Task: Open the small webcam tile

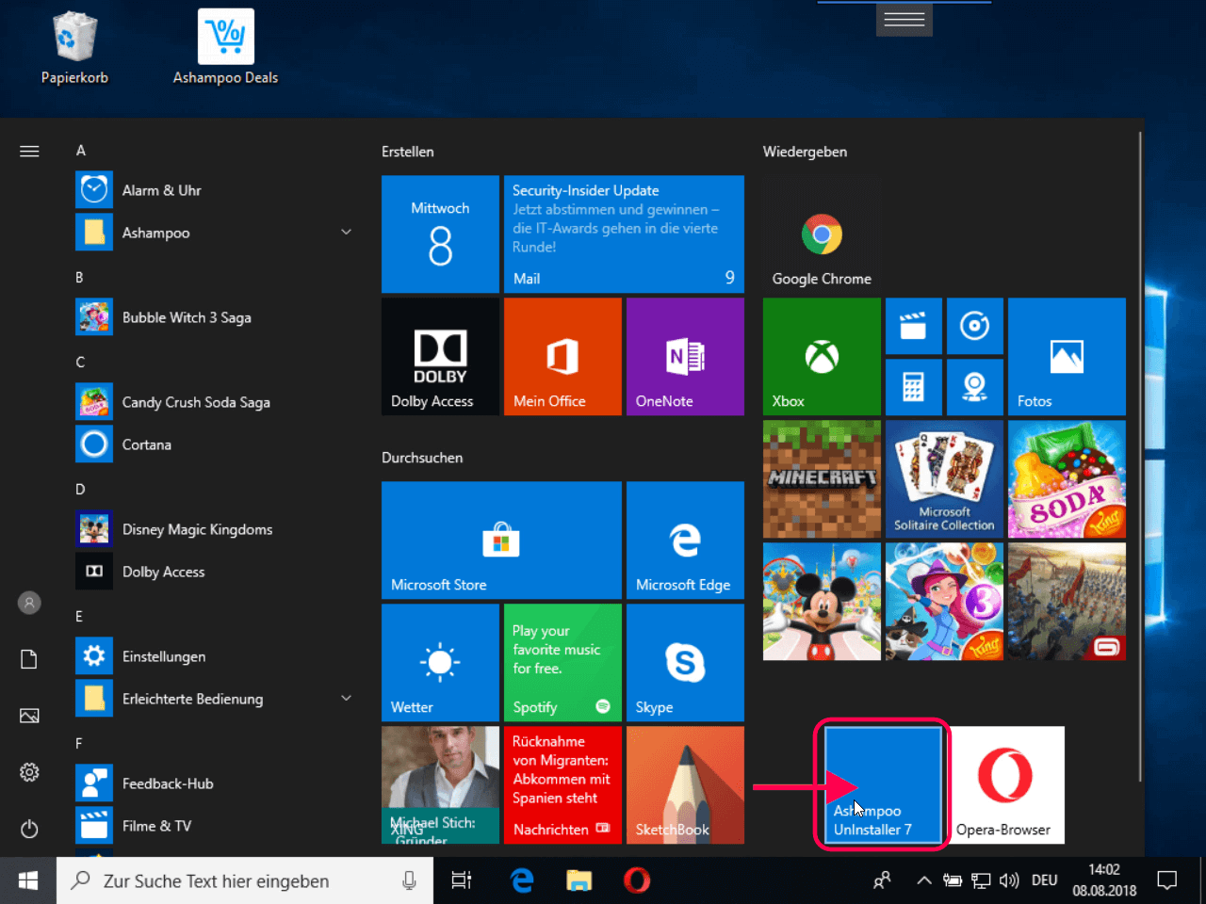Action: (974, 387)
